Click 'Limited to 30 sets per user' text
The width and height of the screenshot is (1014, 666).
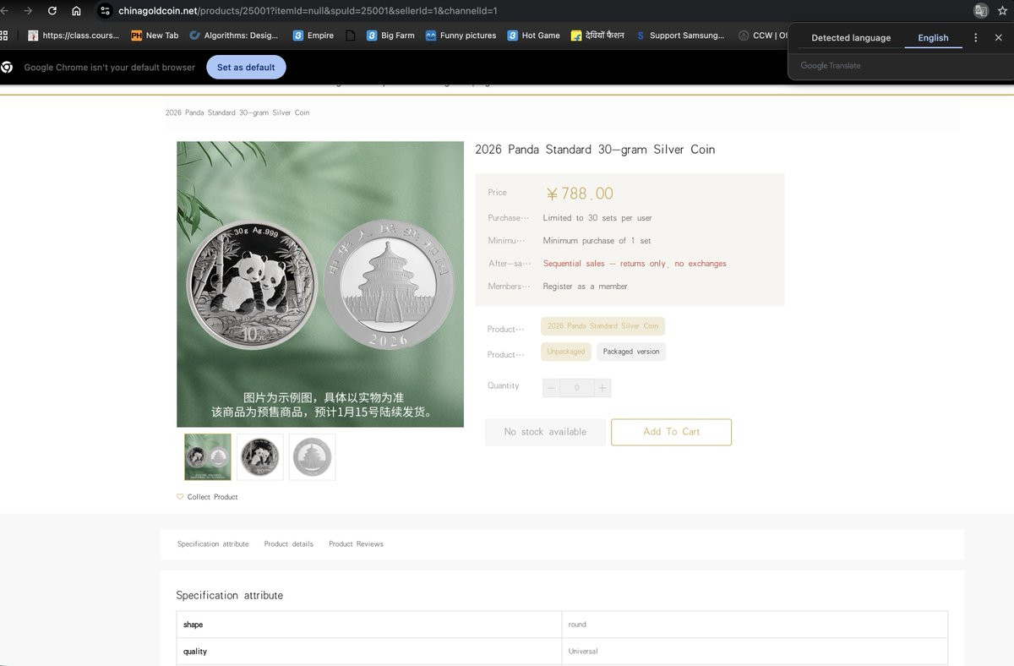coord(597,218)
